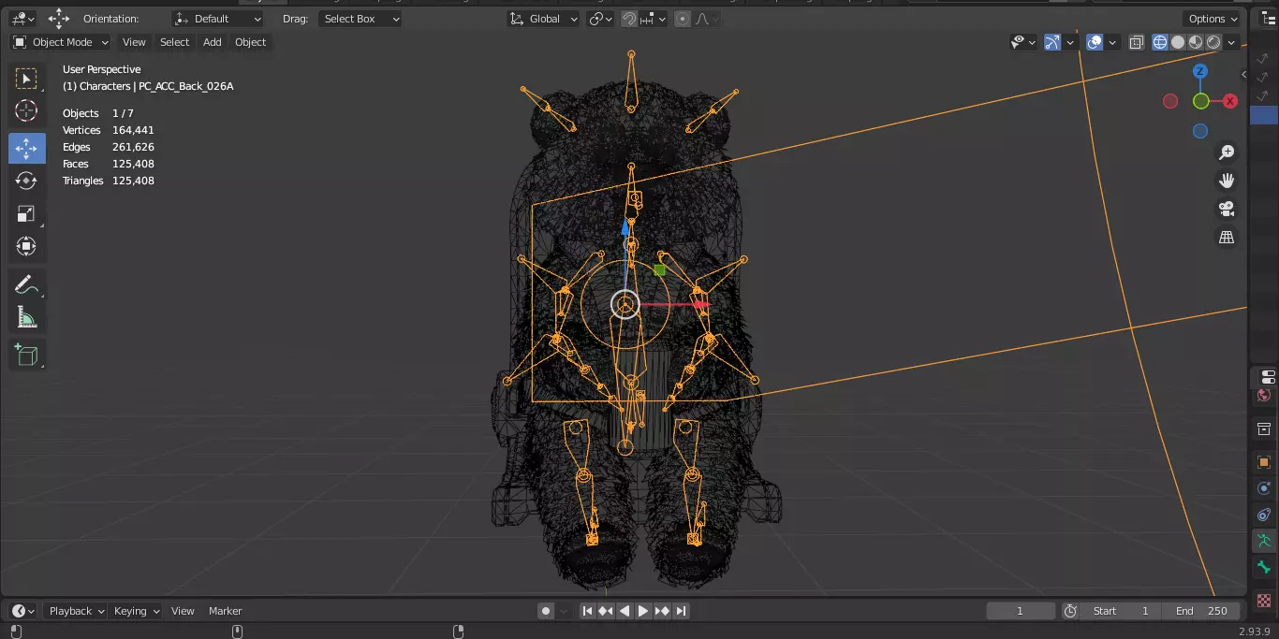1279x639 pixels.
Task: Toggle auto keying record button
Action: click(546, 611)
